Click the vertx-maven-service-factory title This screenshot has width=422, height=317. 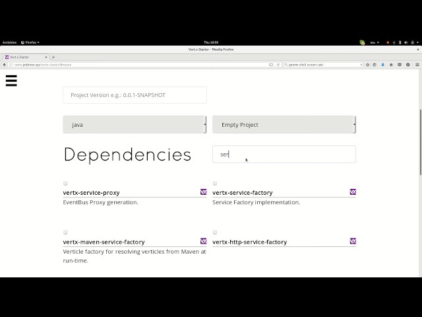click(x=104, y=242)
